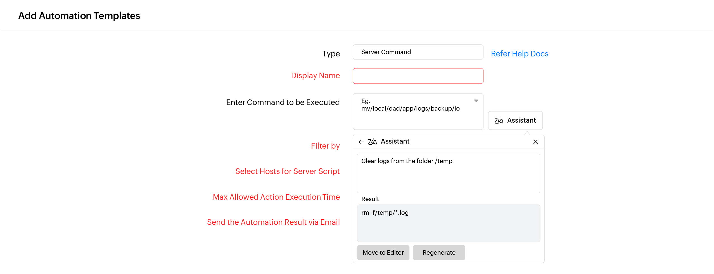
Task: Click the Move to Editor button
Action: coord(383,252)
